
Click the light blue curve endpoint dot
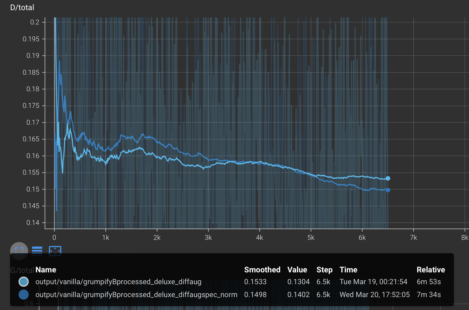(388, 178)
